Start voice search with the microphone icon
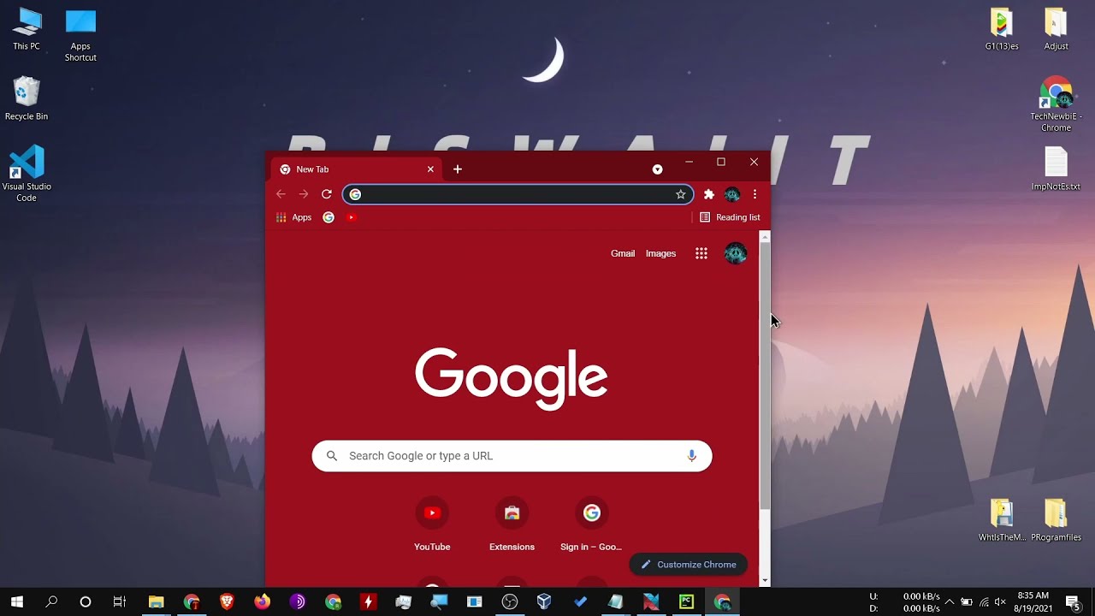The image size is (1095, 616). [692, 456]
